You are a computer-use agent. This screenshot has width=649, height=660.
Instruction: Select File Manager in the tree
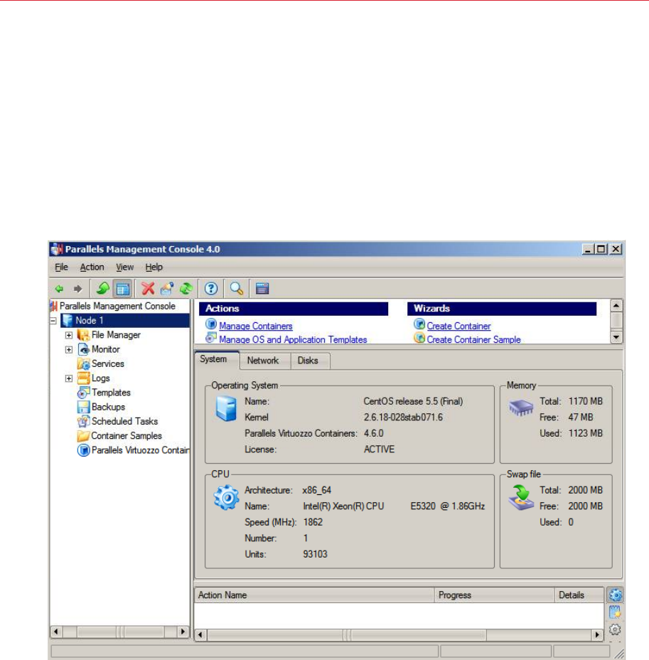pyautogui.click(x=116, y=335)
